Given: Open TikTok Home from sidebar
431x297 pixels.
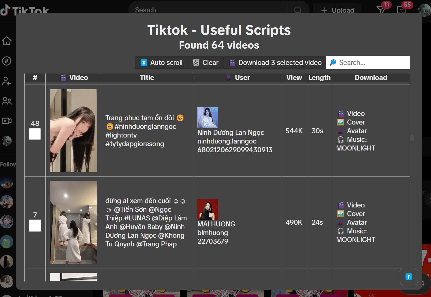Looking at the screenshot, I should (7, 41).
